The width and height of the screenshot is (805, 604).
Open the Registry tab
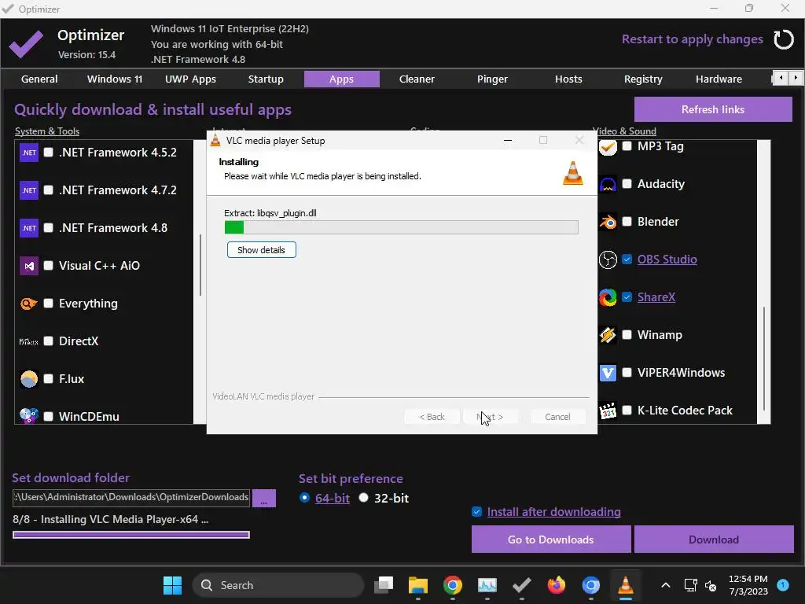click(x=643, y=79)
